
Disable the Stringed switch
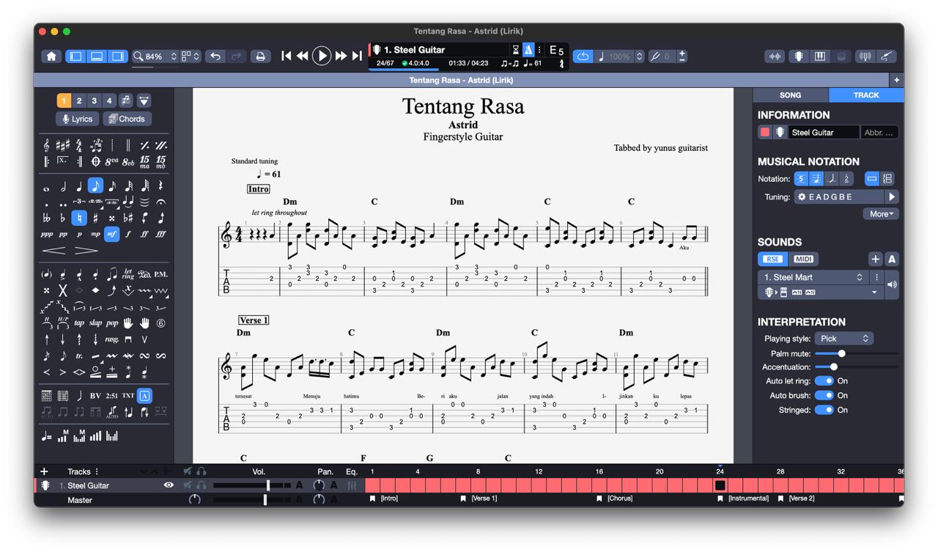(824, 410)
